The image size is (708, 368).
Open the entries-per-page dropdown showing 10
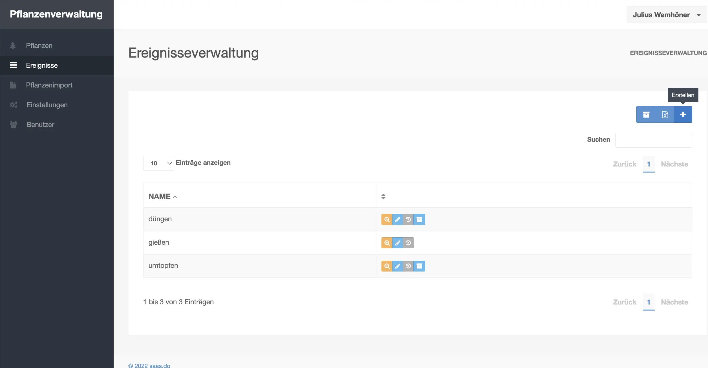(x=158, y=163)
